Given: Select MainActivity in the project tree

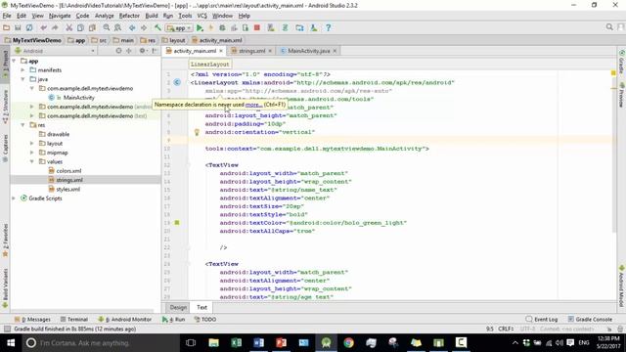Looking at the screenshot, I should tap(79, 98).
